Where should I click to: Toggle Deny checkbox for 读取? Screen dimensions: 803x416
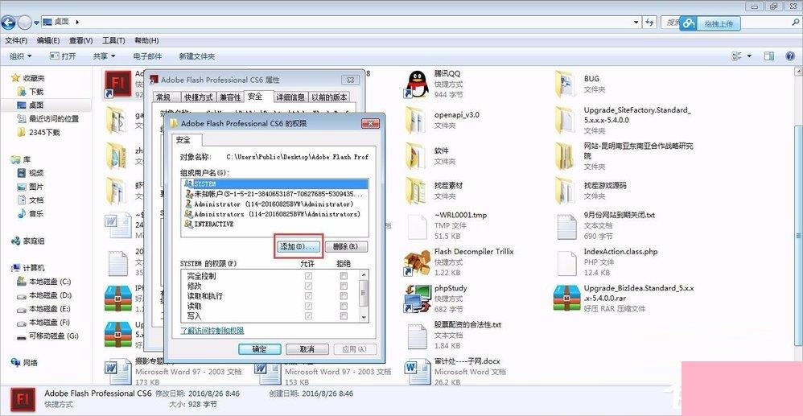click(x=344, y=306)
